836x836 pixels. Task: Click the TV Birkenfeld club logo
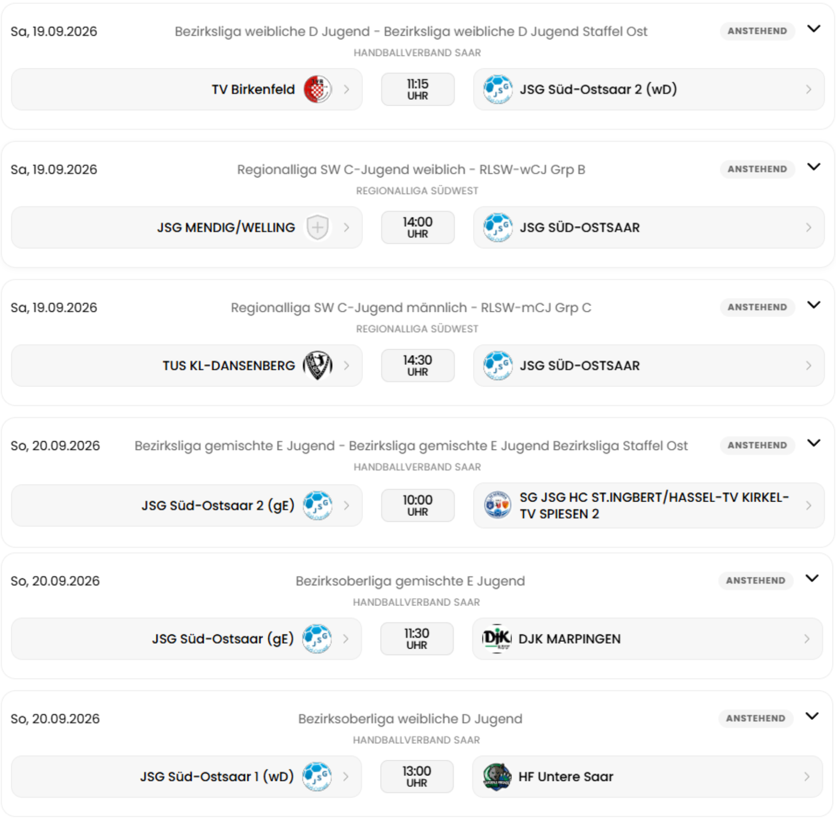click(x=318, y=90)
